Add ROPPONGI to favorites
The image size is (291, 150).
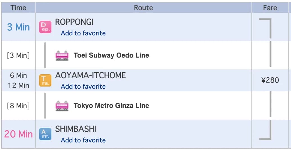pos(83,33)
